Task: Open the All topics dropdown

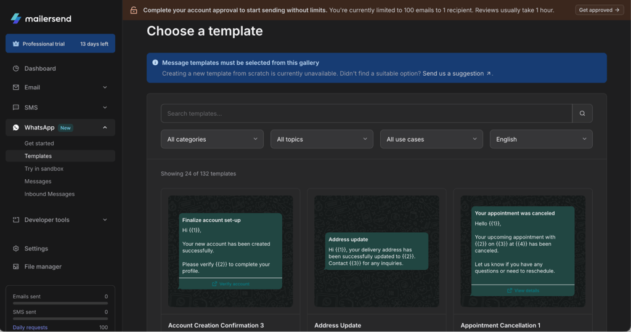Action: click(x=322, y=139)
